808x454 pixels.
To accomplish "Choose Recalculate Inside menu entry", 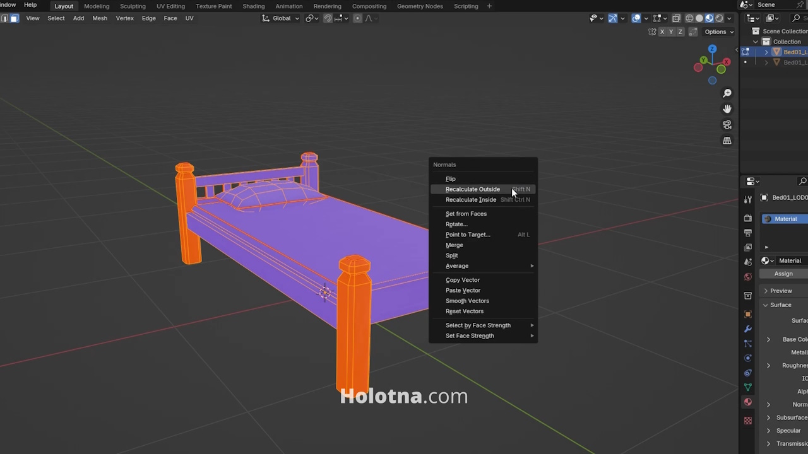I will pyautogui.click(x=483, y=200).
